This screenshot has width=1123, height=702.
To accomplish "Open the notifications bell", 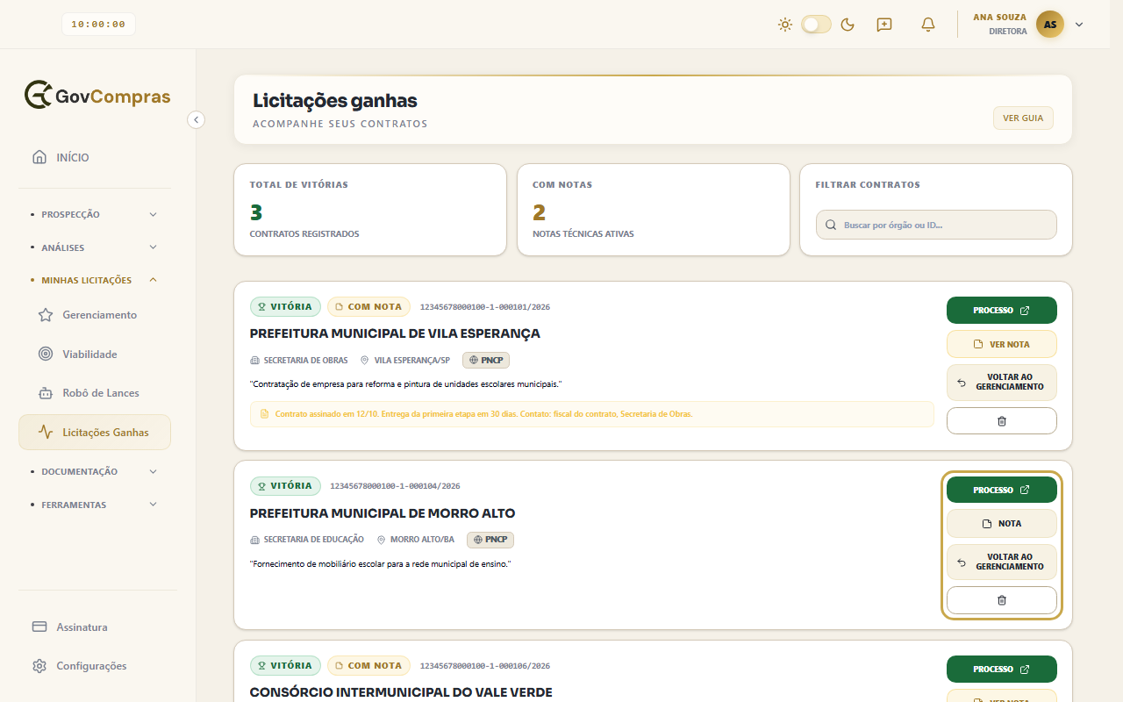I will coord(928,25).
